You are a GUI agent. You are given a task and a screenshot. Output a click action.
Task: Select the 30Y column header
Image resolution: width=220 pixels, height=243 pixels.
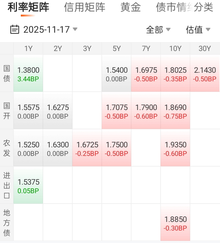pyautogui.click(x=205, y=49)
